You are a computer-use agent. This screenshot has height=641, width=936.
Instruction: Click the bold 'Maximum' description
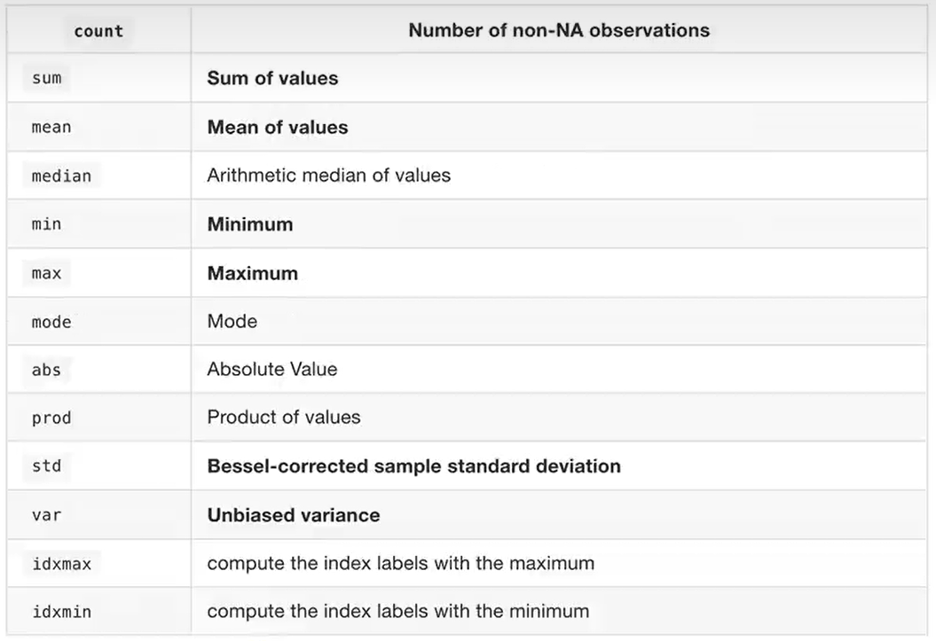pos(253,273)
